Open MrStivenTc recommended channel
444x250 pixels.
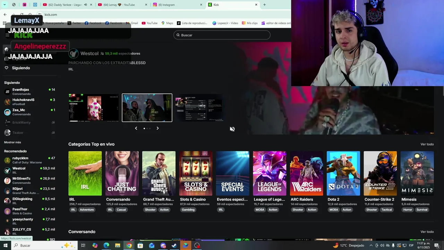(x=29, y=181)
